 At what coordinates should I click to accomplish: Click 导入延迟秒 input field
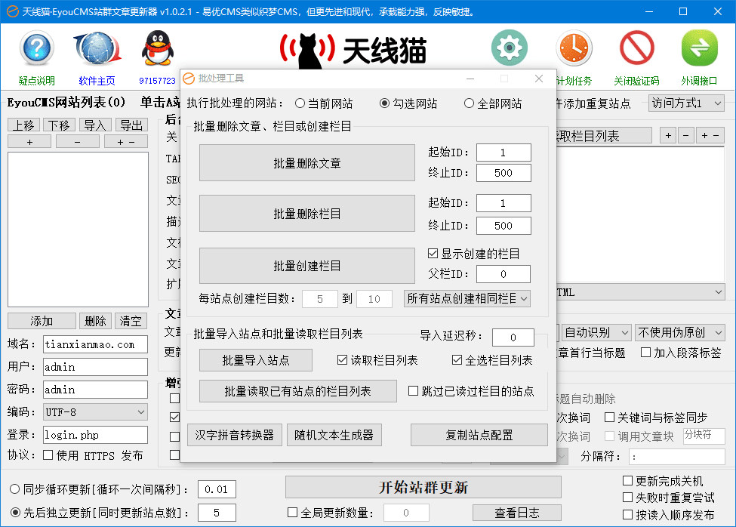(513, 337)
